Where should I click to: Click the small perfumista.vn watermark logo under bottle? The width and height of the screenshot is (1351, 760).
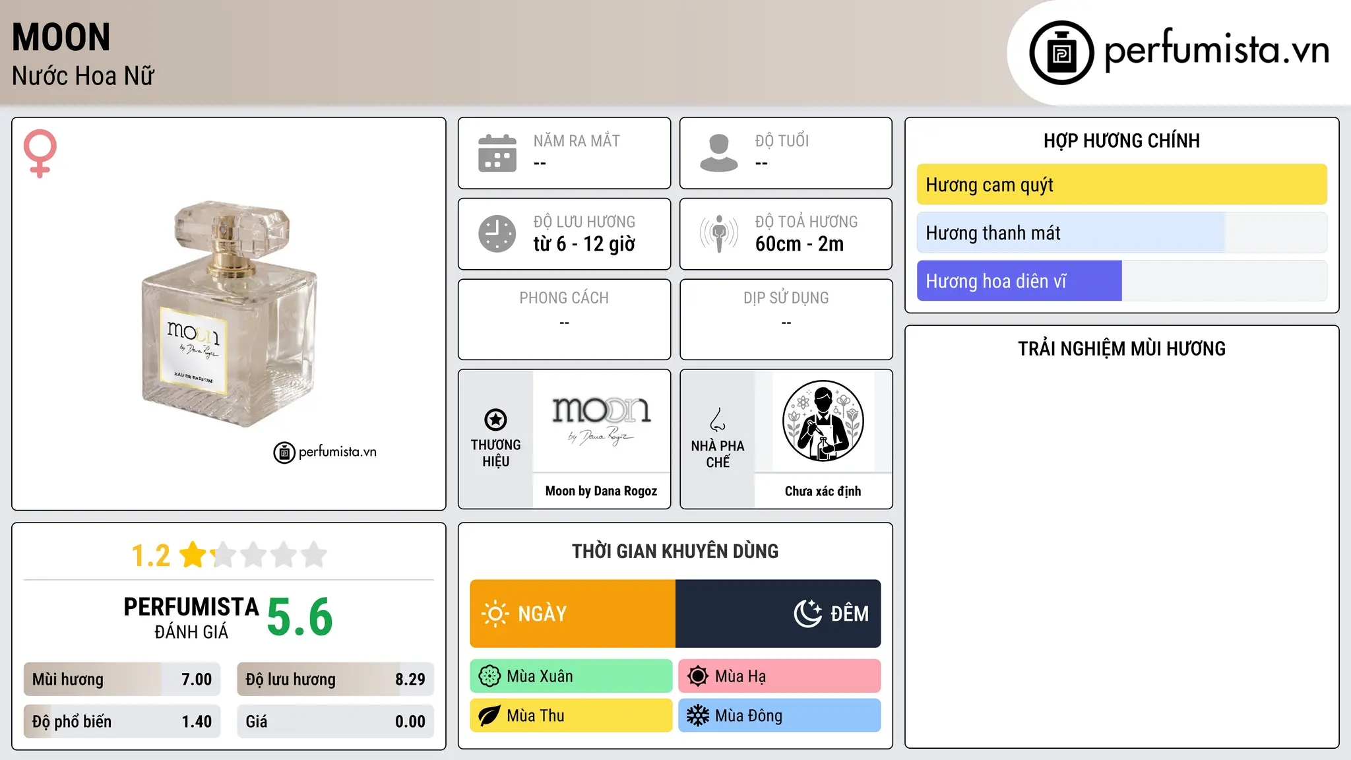pos(325,453)
